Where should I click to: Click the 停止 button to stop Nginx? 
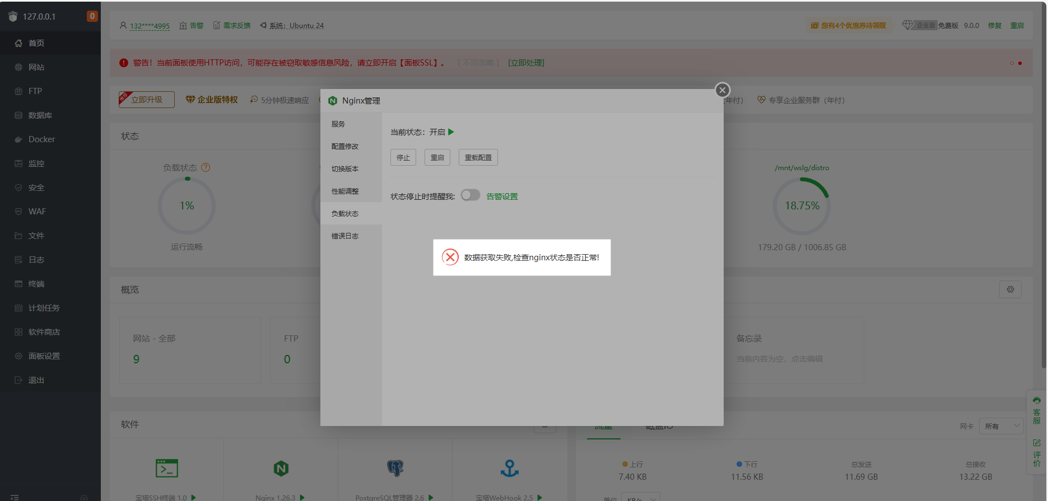[x=403, y=158]
